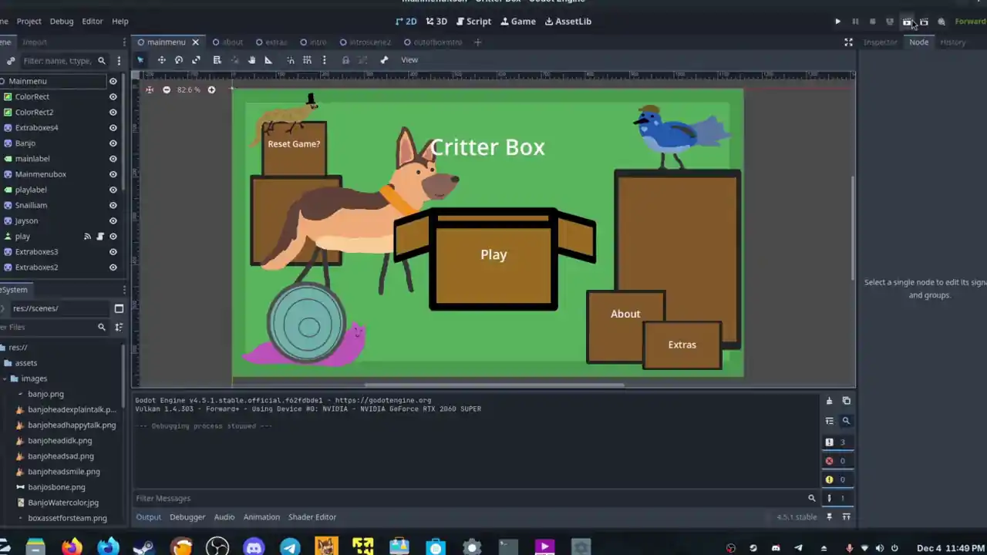This screenshot has height=555, width=987.
Task: Switch to 2D workspace
Action: pos(406,22)
